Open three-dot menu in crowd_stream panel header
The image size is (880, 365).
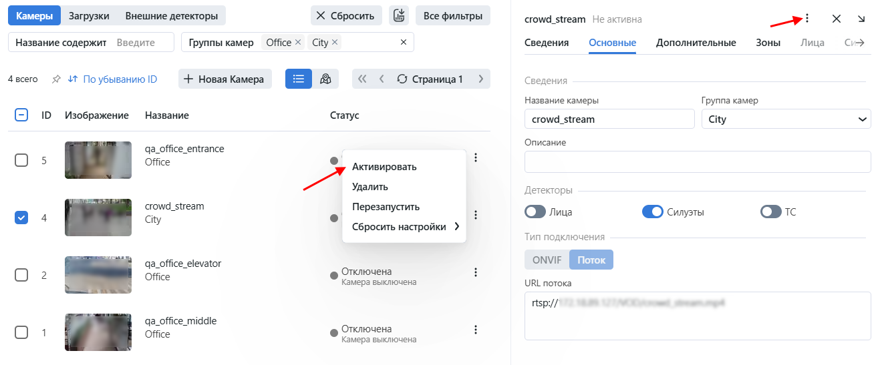click(x=807, y=19)
